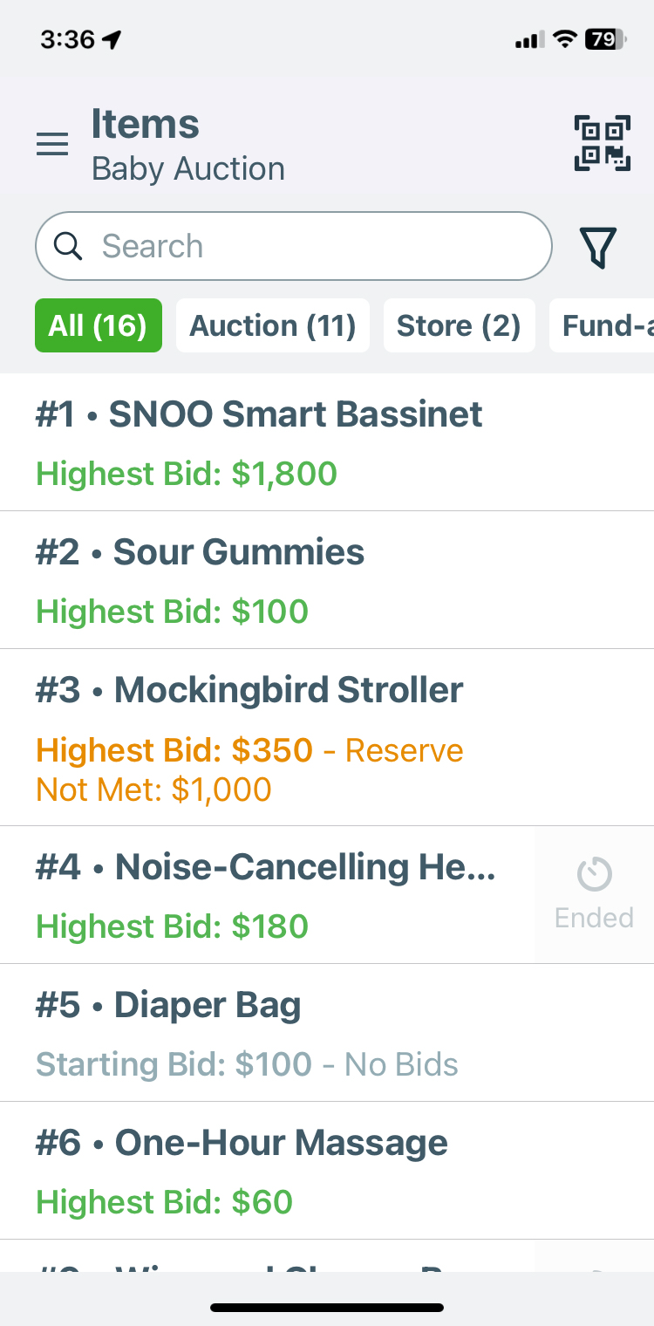
Task: Open item #4 Noise-Cancelling headphones entry
Action: (x=267, y=895)
